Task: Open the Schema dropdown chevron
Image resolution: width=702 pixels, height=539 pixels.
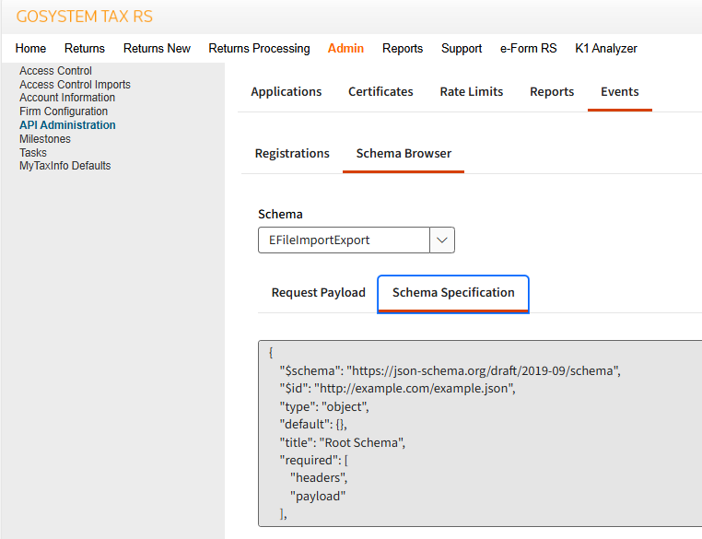Action: click(442, 240)
